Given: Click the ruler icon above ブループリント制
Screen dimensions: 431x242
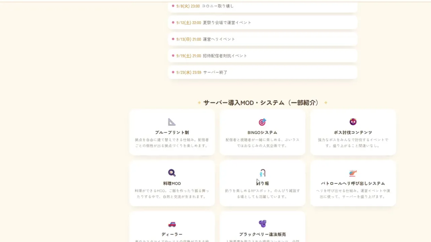Looking at the screenshot, I should [x=172, y=122].
